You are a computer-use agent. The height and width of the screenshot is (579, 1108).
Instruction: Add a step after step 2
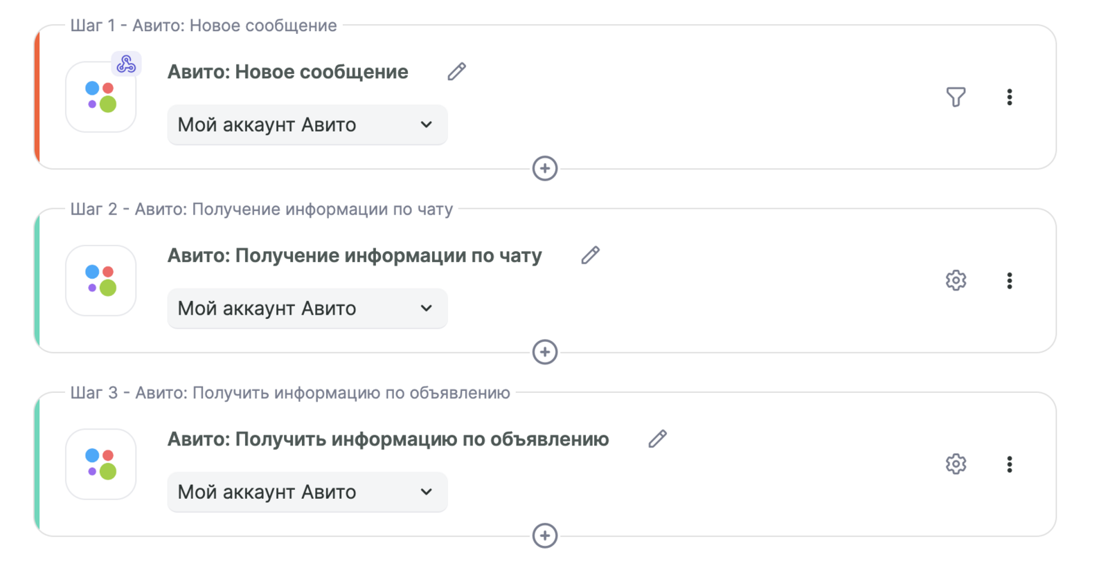(545, 352)
